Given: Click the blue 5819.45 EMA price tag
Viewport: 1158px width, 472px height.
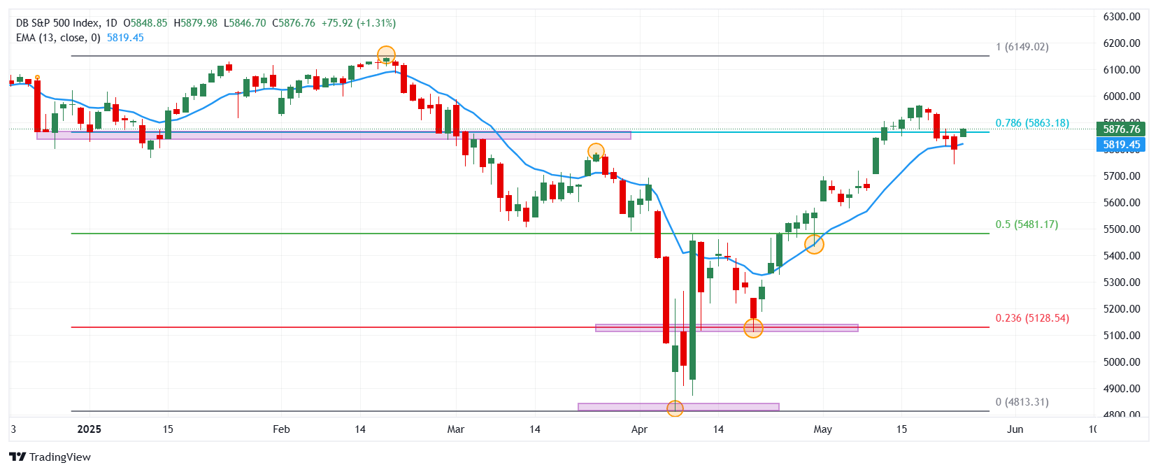Looking at the screenshot, I should pyautogui.click(x=1121, y=145).
